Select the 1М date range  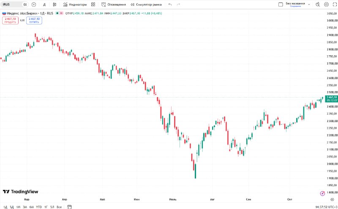point(18,207)
